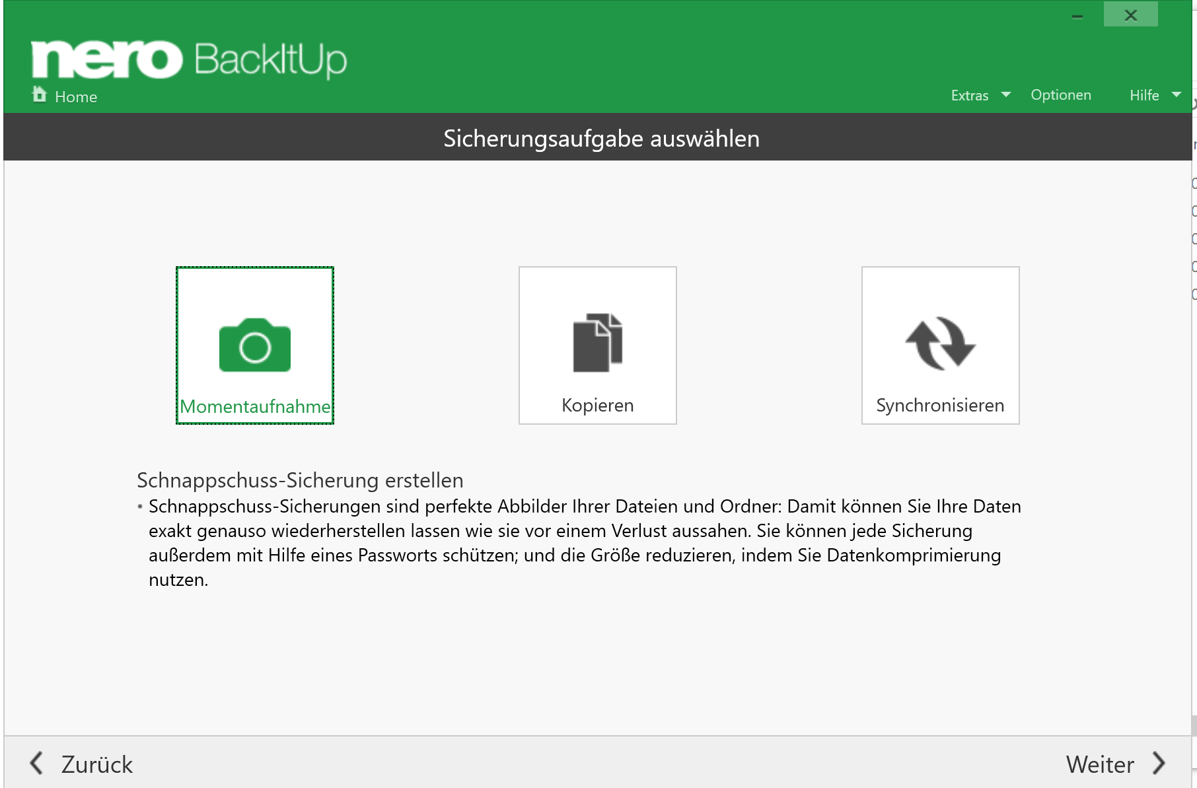Open the Extras menu

(x=970, y=95)
